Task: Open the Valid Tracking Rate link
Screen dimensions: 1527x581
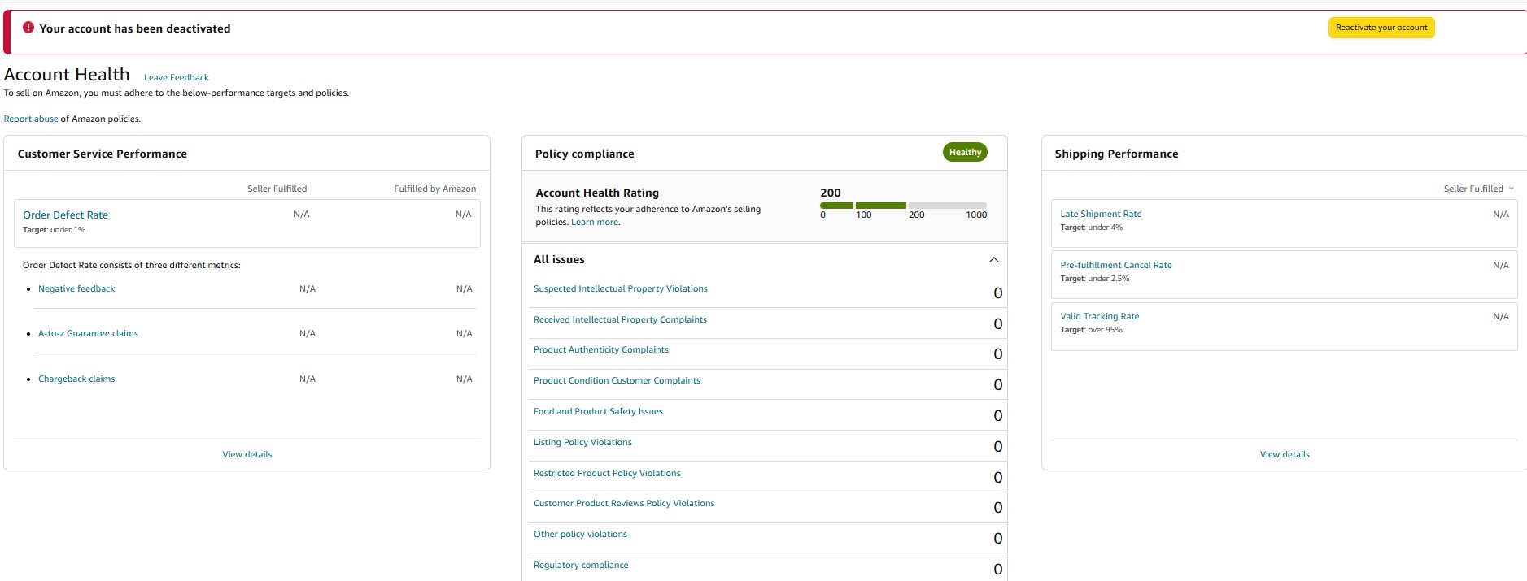Action: pos(1100,316)
